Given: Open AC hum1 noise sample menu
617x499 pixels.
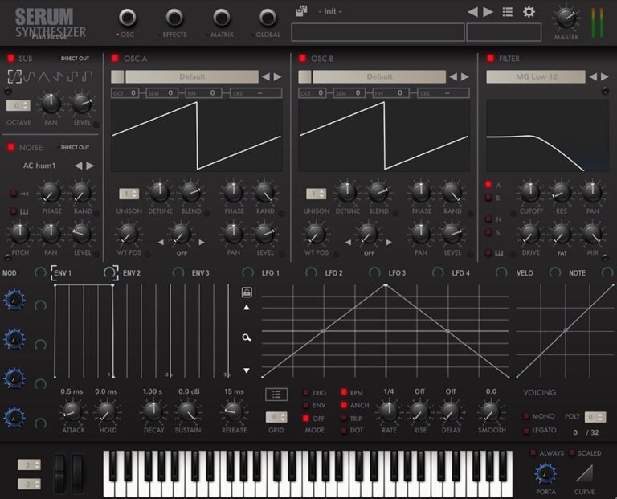Looking at the screenshot, I should (39, 166).
